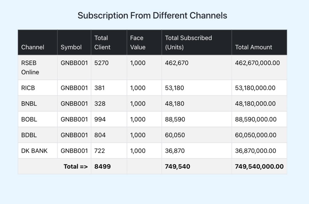Click the 48,180,000.00 amount cell
This screenshot has height=204, width=309.
click(x=255, y=104)
